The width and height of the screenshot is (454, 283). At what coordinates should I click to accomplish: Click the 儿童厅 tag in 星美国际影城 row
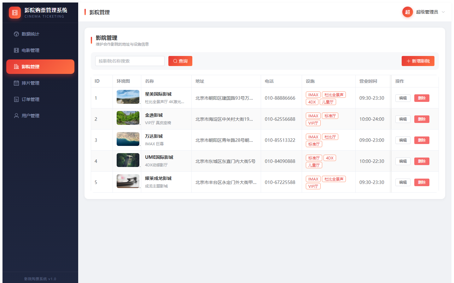[328, 102]
